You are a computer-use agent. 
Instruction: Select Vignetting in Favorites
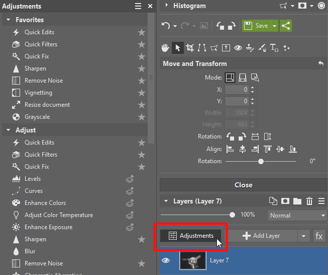tap(38, 93)
